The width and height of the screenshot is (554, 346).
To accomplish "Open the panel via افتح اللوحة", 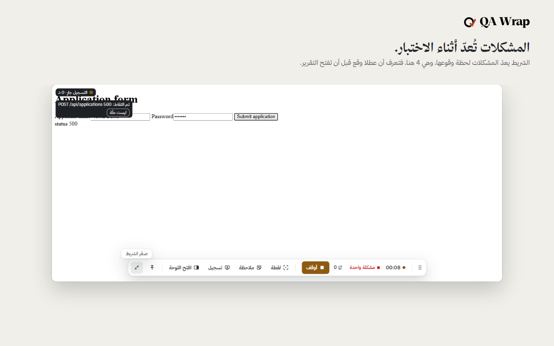I will (x=184, y=268).
